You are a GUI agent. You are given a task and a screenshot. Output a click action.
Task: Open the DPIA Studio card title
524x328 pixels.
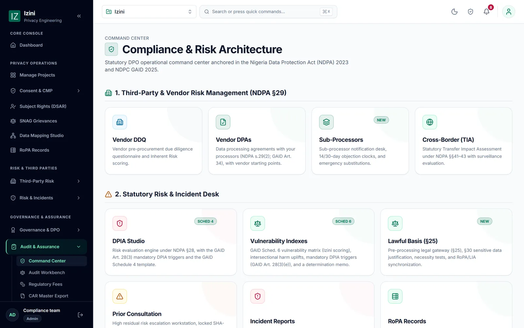(x=128, y=241)
